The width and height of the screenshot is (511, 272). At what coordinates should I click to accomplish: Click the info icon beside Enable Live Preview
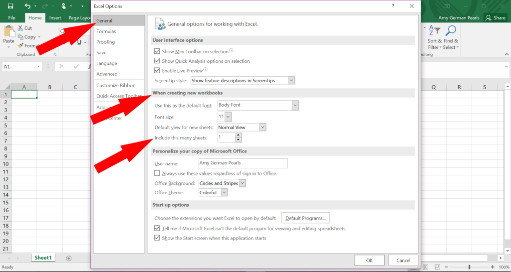[205, 69]
